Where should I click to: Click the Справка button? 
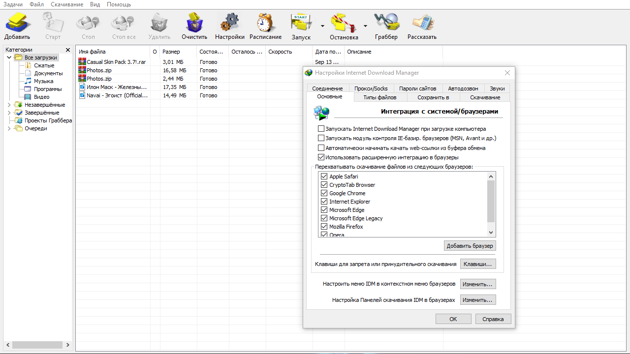(x=493, y=319)
